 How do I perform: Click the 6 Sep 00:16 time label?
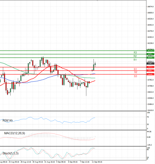[x=73, y=162]
